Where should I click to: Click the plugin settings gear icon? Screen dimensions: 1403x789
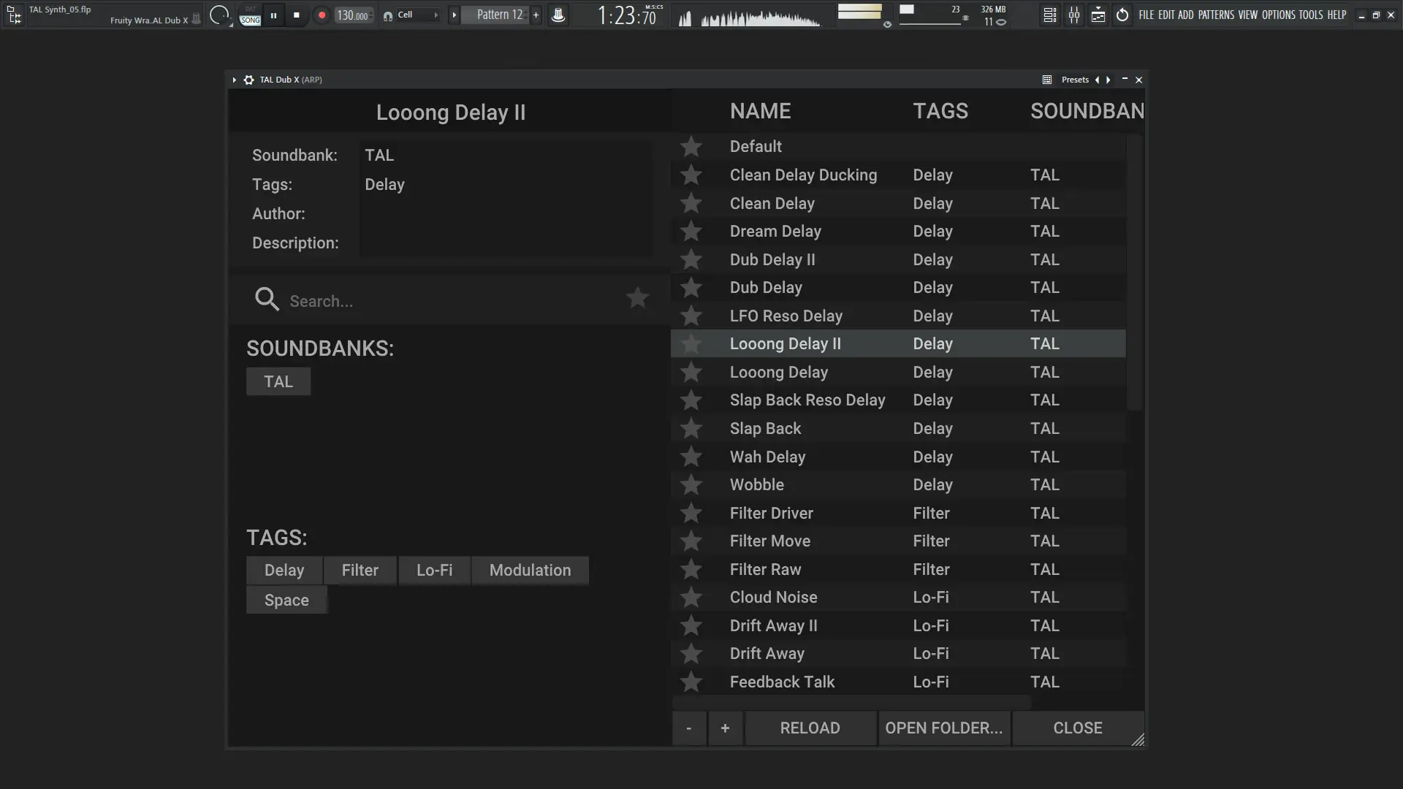coord(248,80)
